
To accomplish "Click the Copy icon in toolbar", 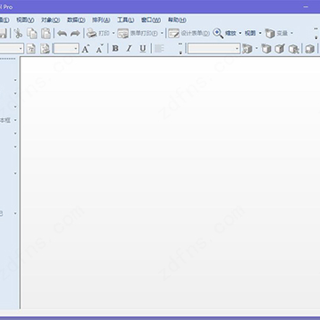I will pyautogui.click(x=32, y=33).
